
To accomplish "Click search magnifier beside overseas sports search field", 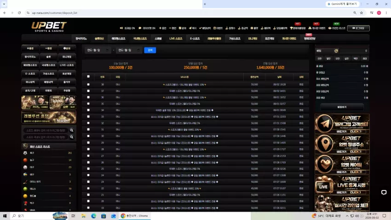I will (x=72, y=130).
